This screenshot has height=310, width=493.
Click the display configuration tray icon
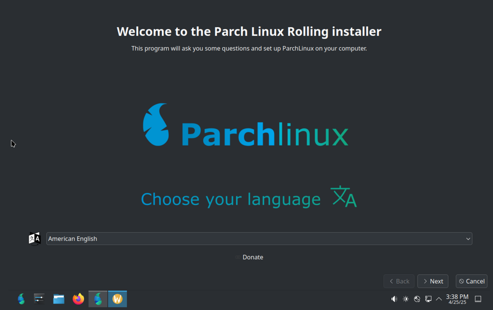coord(428,299)
